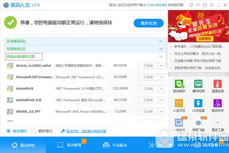Open dropdown arrow for Microsoft.NET.Framework row
Viewport: 229px width, 153px height.
(x=161, y=77)
